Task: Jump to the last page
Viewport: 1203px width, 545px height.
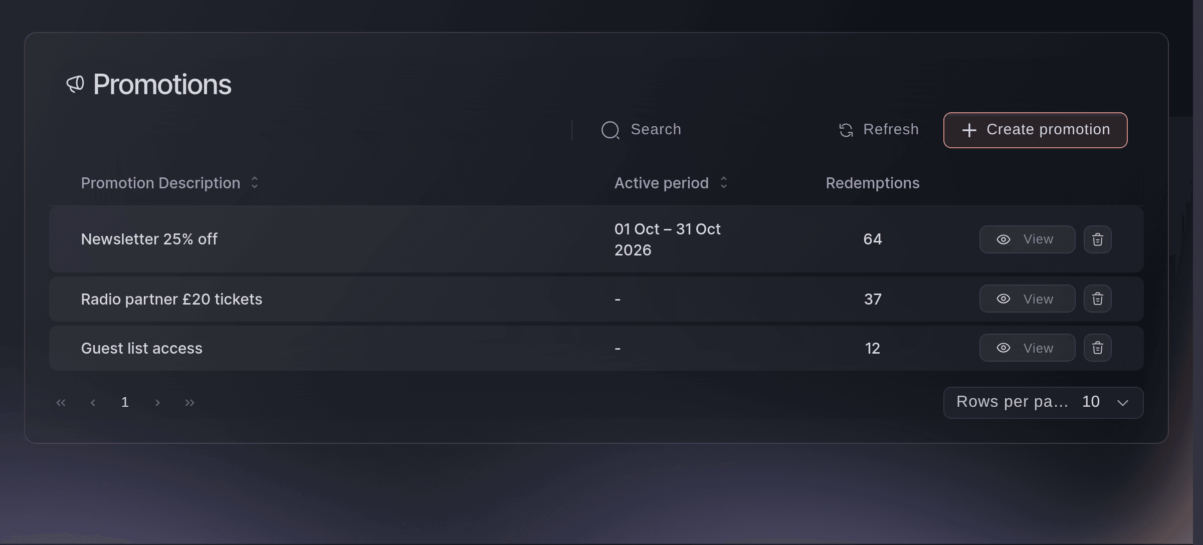Action: pos(189,402)
